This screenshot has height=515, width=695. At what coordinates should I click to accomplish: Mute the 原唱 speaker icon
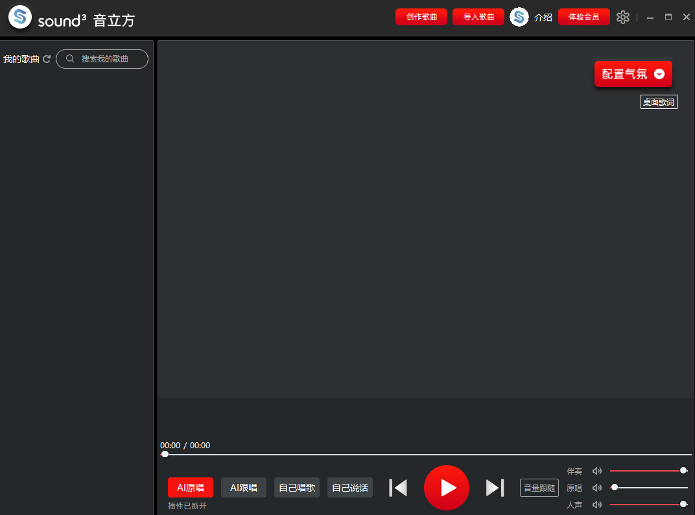point(597,488)
